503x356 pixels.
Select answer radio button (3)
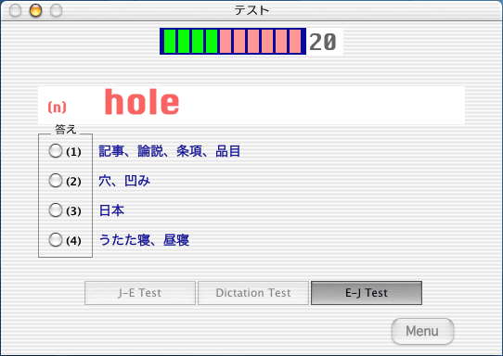click(x=56, y=210)
